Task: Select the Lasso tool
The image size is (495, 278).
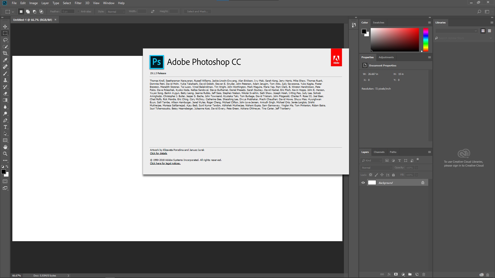Action: [5, 40]
